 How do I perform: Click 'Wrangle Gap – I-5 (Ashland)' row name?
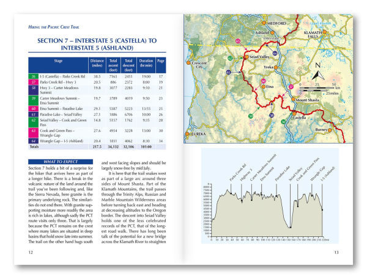tap(62, 141)
